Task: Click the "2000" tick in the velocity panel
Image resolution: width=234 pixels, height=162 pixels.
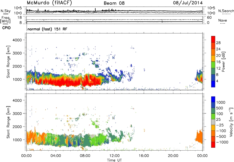Action: (x=17, y=127)
